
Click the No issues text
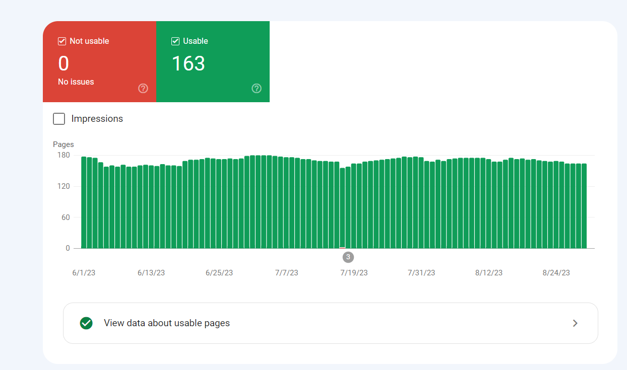tap(76, 82)
